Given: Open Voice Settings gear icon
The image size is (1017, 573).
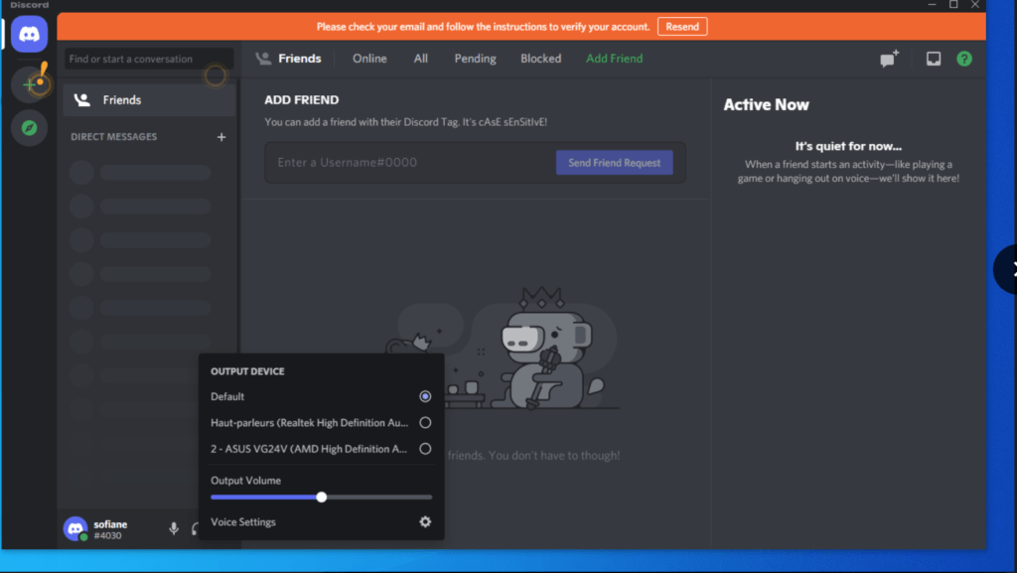Looking at the screenshot, I should tap(425, 521).
